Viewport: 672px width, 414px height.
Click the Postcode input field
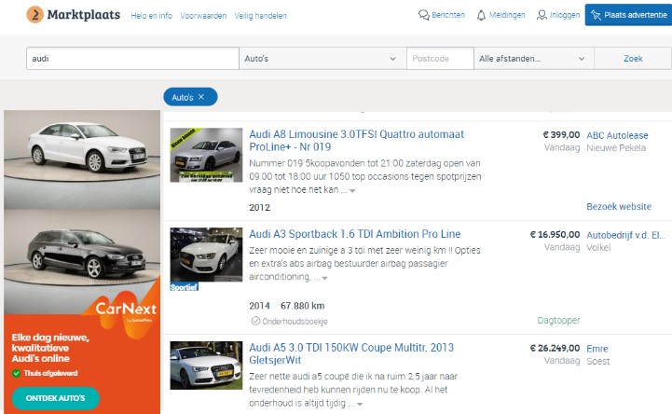tap(440, 59)
